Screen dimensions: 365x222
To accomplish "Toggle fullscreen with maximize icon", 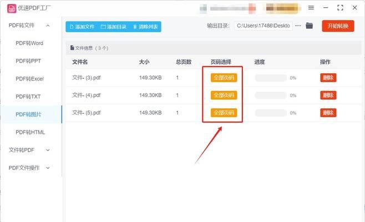I will (x=340, y=8).
